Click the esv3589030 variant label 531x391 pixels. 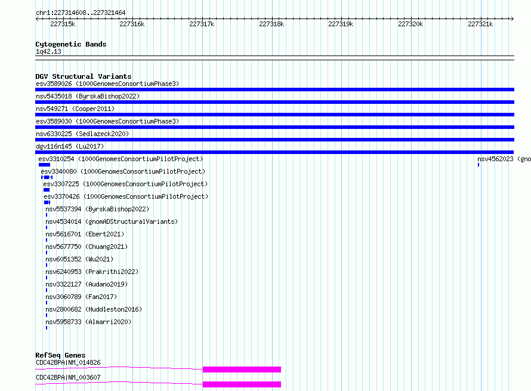107,121
